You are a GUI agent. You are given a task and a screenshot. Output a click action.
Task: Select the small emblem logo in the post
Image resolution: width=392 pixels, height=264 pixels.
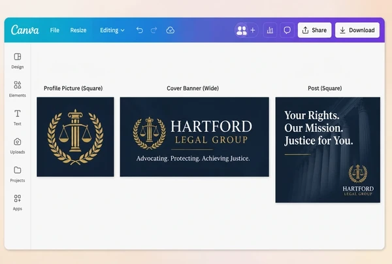(358, 174)
